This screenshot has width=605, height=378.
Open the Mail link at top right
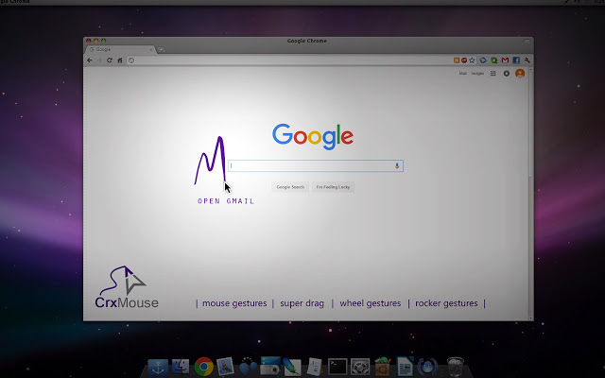click(462, 74)
